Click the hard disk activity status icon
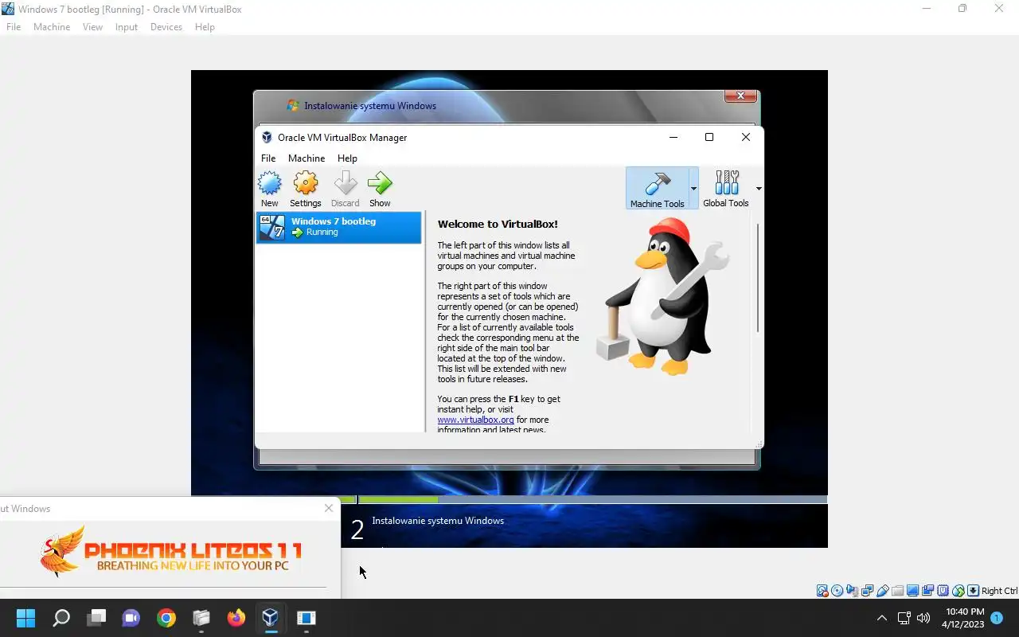This screenshot has width=1019, height=637. pos(822,591)
